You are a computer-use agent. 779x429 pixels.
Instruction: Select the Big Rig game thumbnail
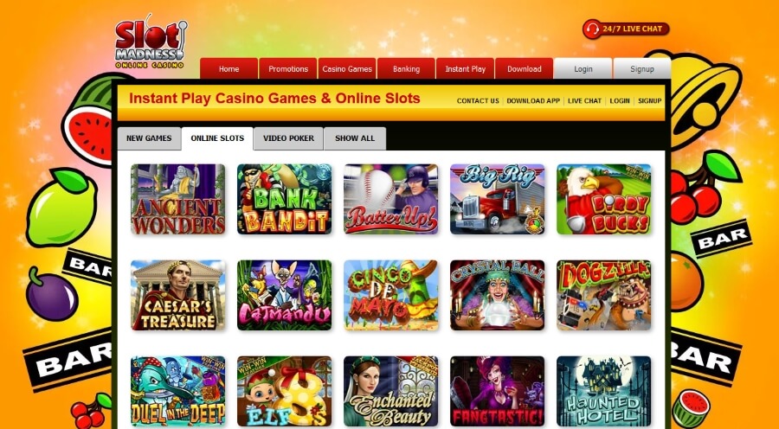click(x=498, y=199)
